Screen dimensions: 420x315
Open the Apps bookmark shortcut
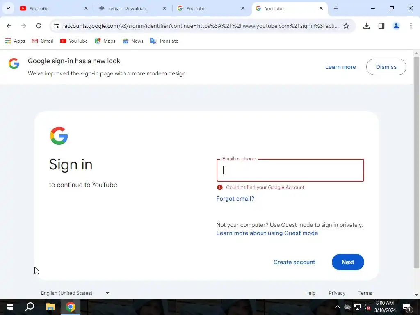(x=15, y=41)
